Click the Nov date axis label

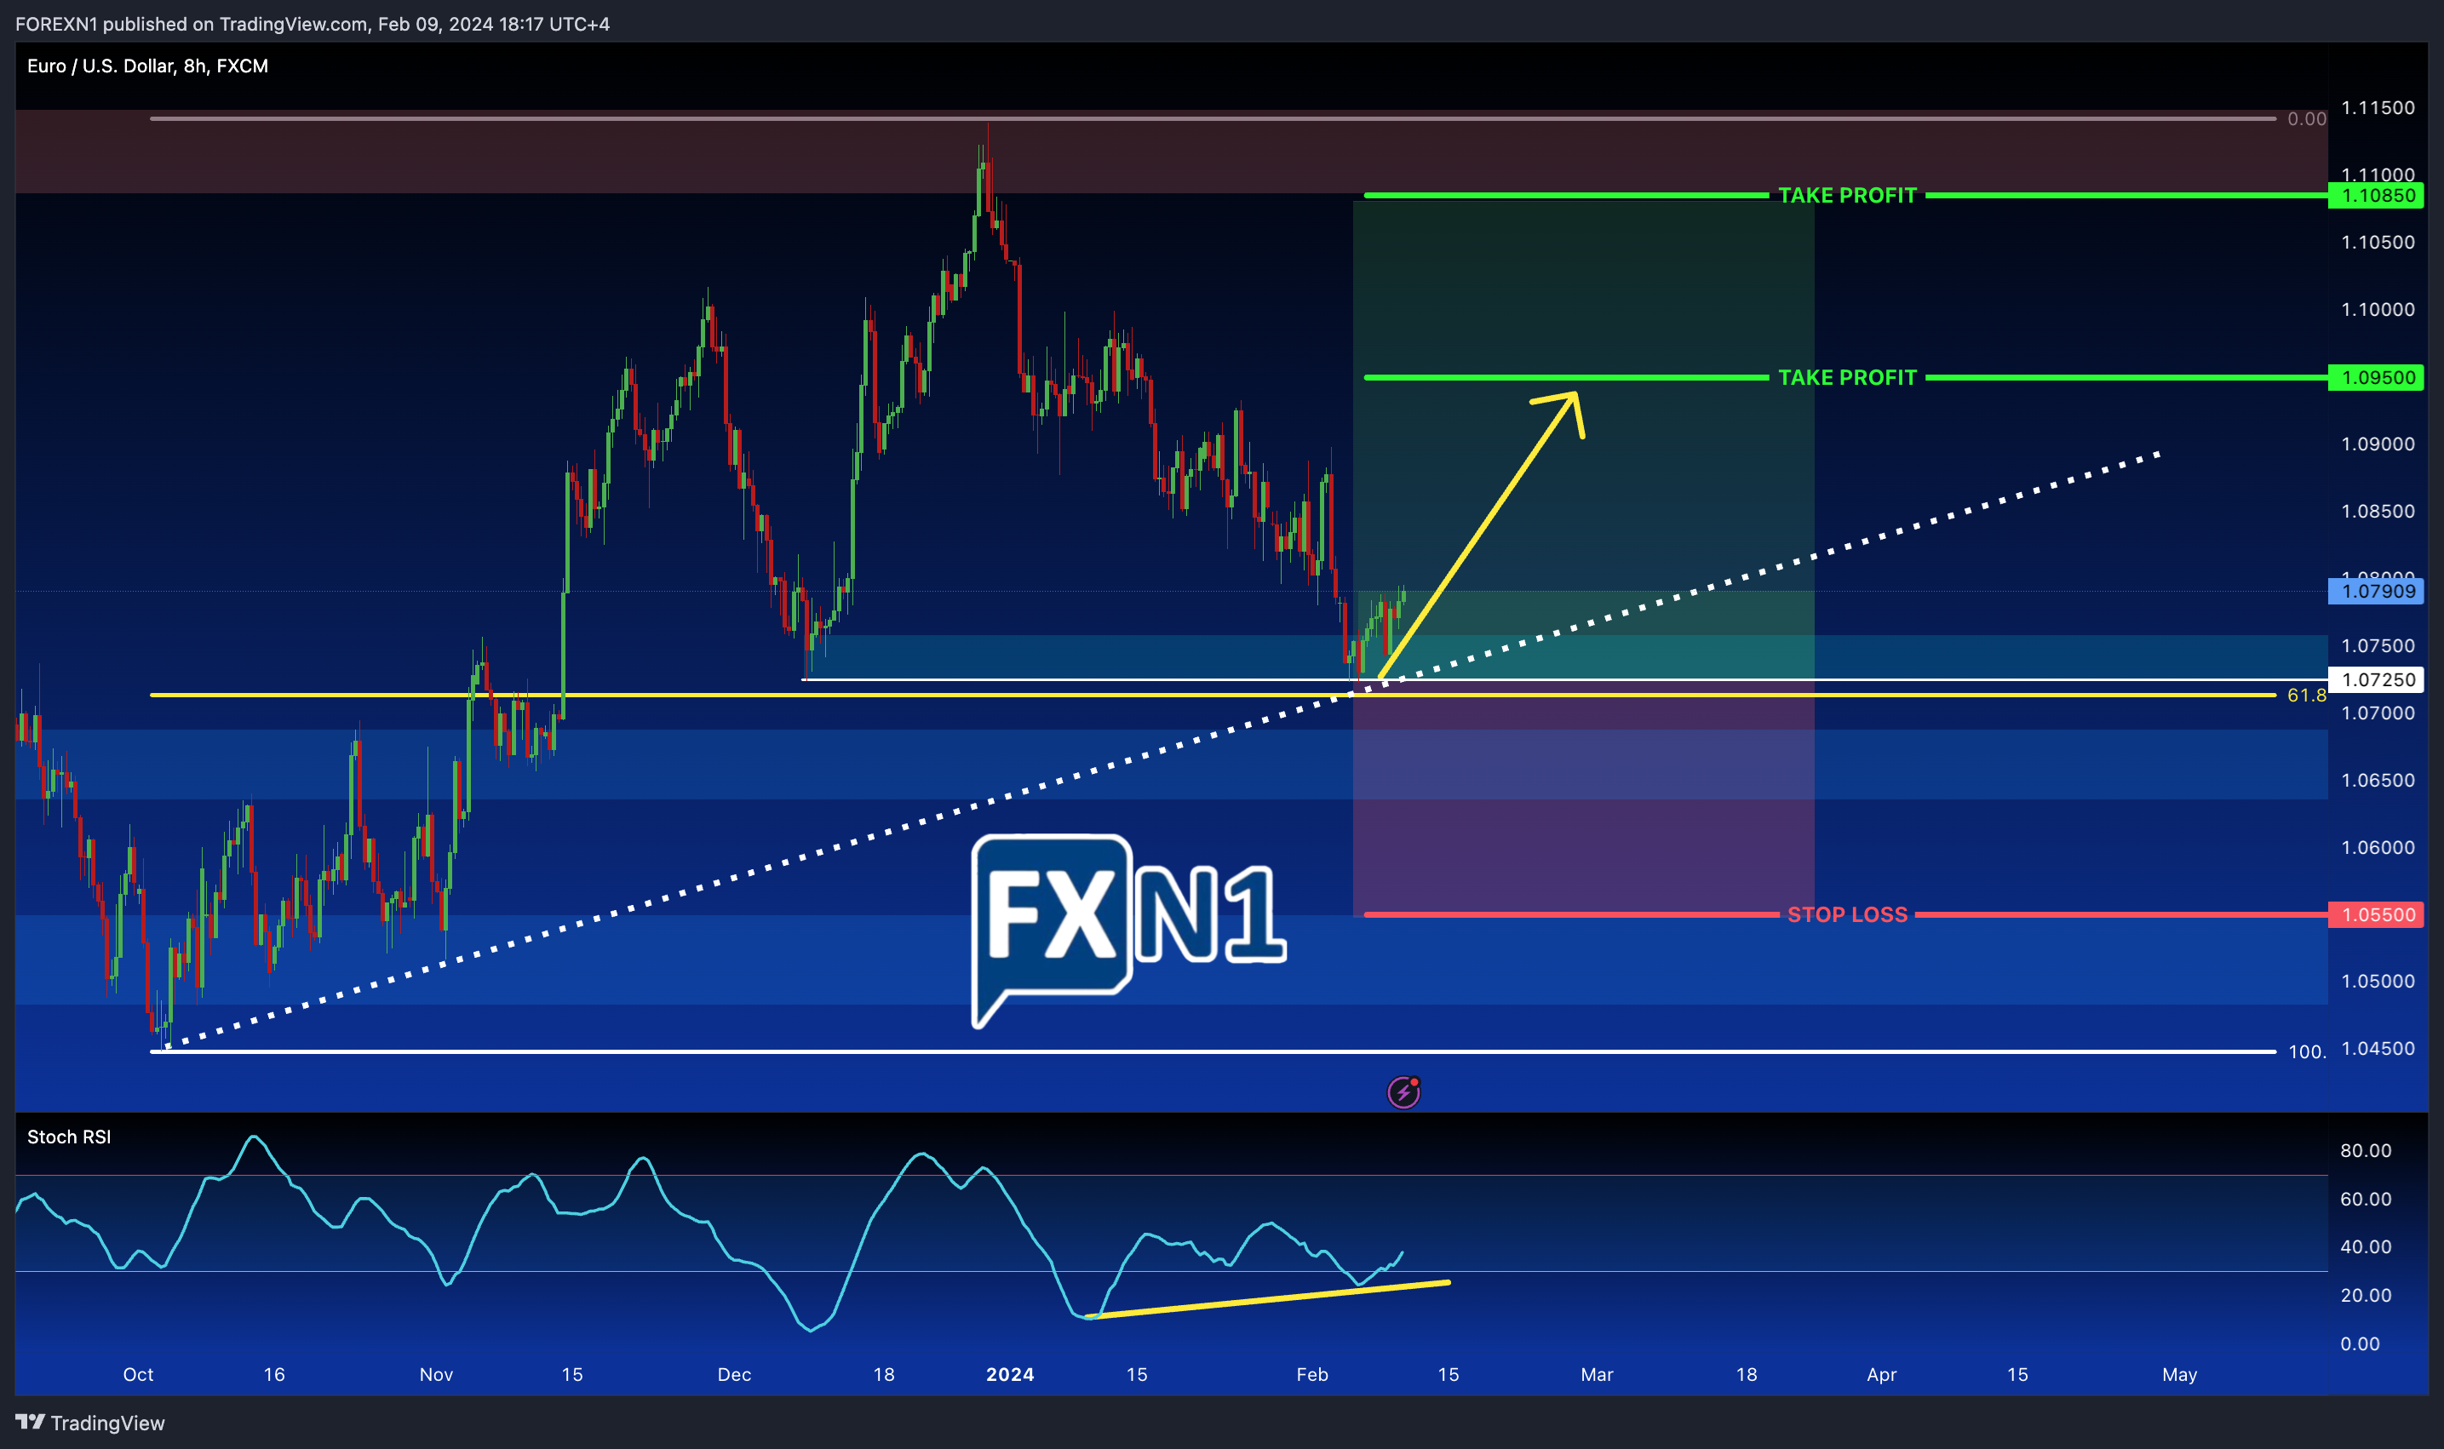point(437,1374)
